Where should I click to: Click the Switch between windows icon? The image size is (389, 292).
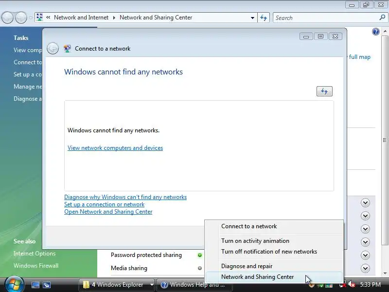coord(46,285)
